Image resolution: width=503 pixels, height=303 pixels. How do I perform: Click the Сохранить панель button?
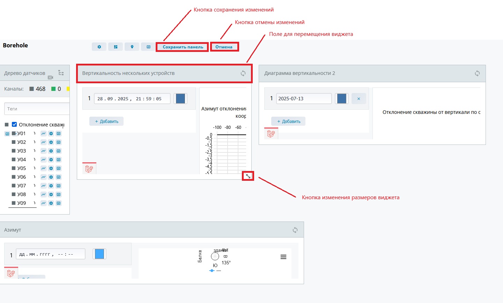coord(183,47)
